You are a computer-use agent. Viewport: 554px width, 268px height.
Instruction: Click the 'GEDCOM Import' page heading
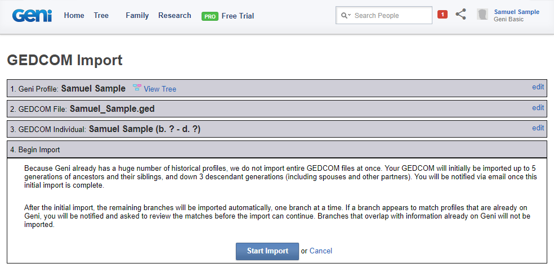coord(65,60)
